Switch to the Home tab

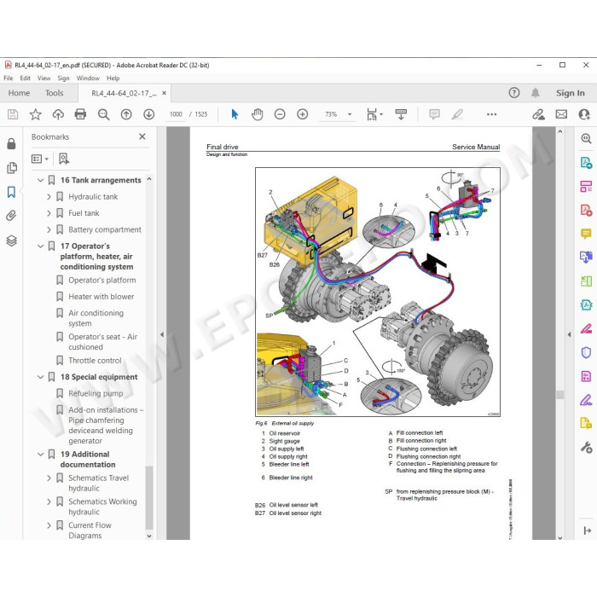tap(19, 93)
